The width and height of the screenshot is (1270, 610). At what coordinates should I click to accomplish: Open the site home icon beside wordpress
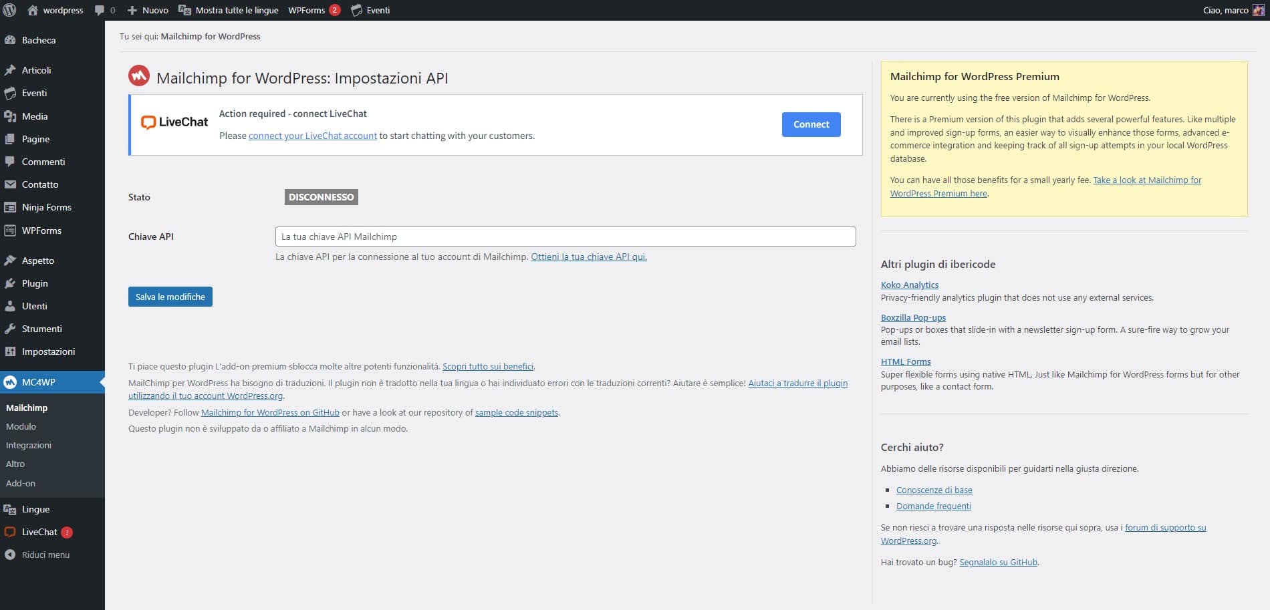point(33,10)
